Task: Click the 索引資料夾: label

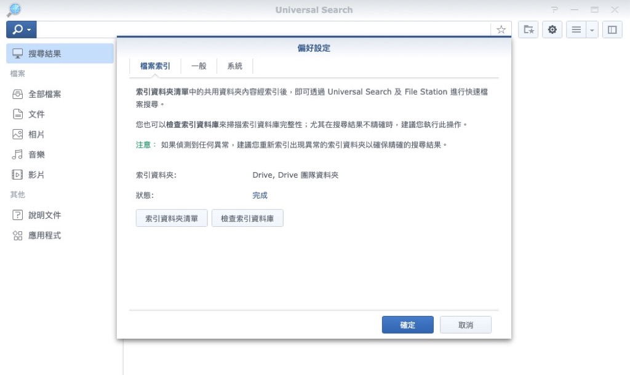Action: [x=156, y=175]
